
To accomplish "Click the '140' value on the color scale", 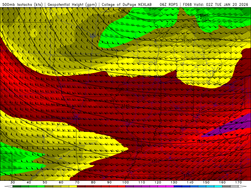I will tap(190, 182).
